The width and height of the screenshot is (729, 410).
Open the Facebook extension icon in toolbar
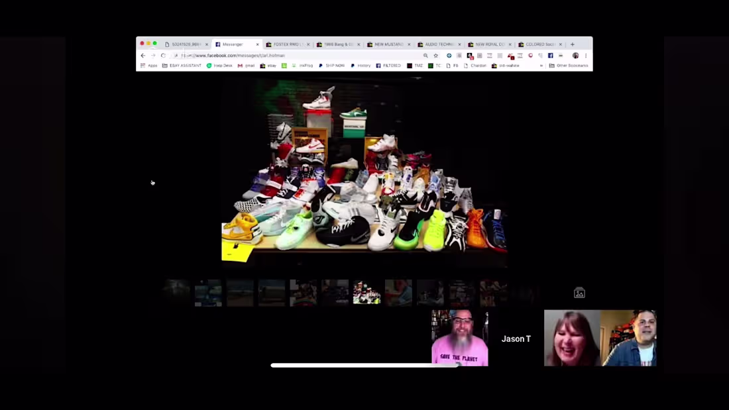(x=551, y=56)
